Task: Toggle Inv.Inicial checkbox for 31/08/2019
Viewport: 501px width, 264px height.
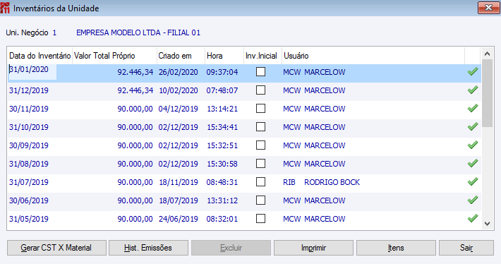Action: [260, 164]
